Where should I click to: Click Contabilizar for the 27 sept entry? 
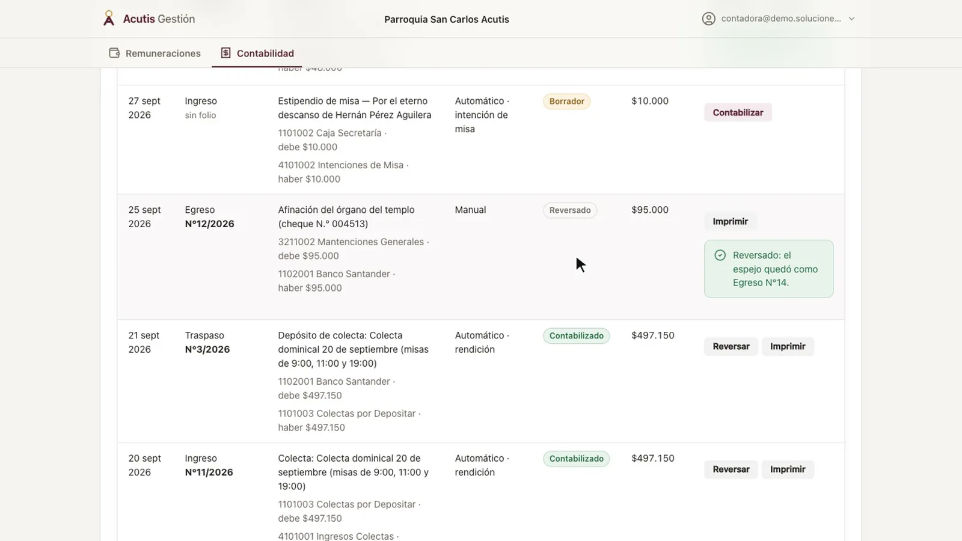[738, 112]
